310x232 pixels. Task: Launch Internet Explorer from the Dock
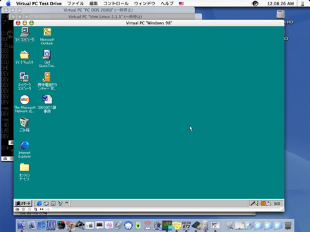[41, 226]
